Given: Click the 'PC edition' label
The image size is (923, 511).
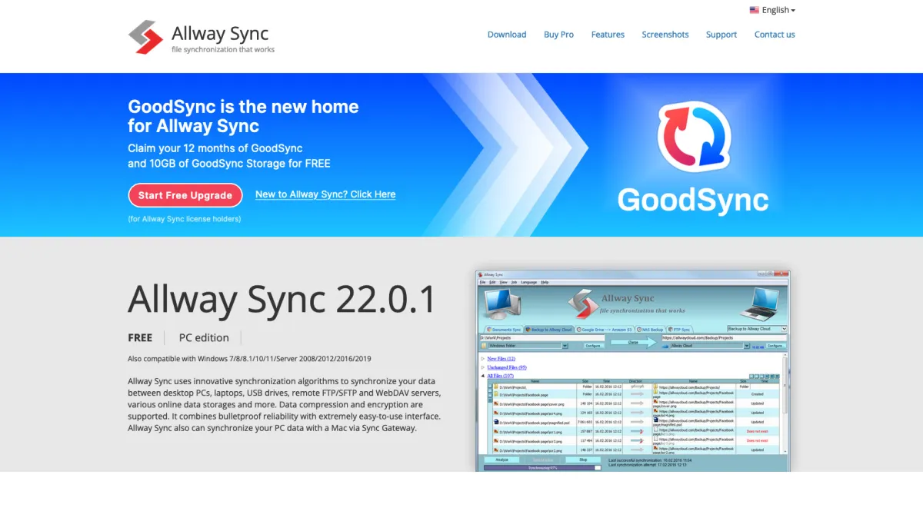Looking at the screenshot, I should pos(204,337).
